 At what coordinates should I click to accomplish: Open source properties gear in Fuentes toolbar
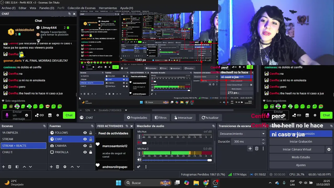click(65, 167)
